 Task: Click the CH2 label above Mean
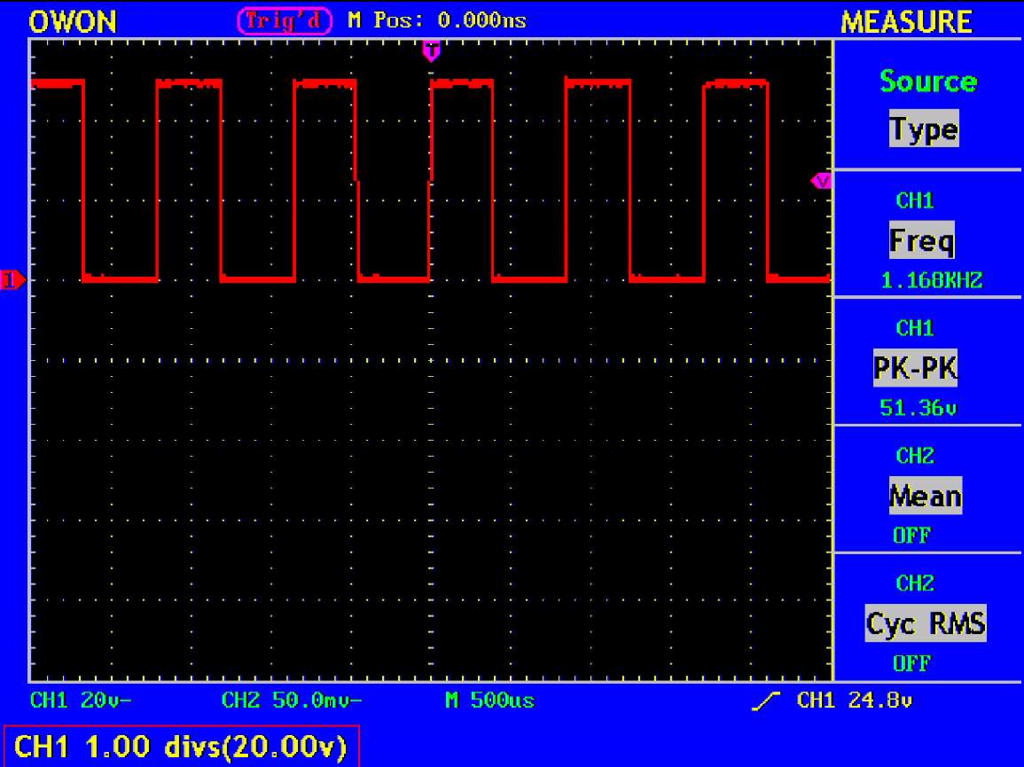(915, 456)
